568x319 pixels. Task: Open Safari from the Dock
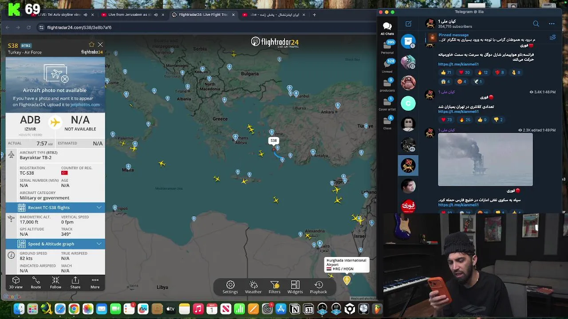60,309
